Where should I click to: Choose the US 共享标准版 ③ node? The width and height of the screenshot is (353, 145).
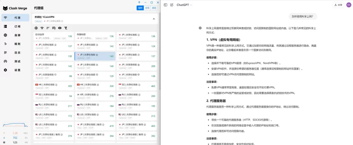[137, 116]
